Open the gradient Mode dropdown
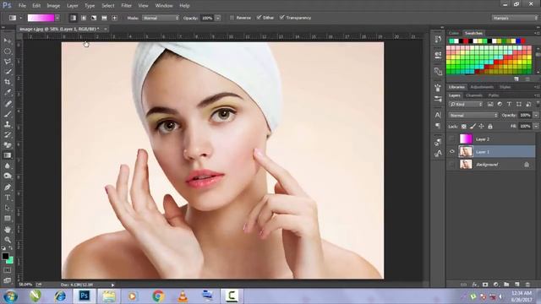This screenshot has width=541, height=304. click(161, 18)
